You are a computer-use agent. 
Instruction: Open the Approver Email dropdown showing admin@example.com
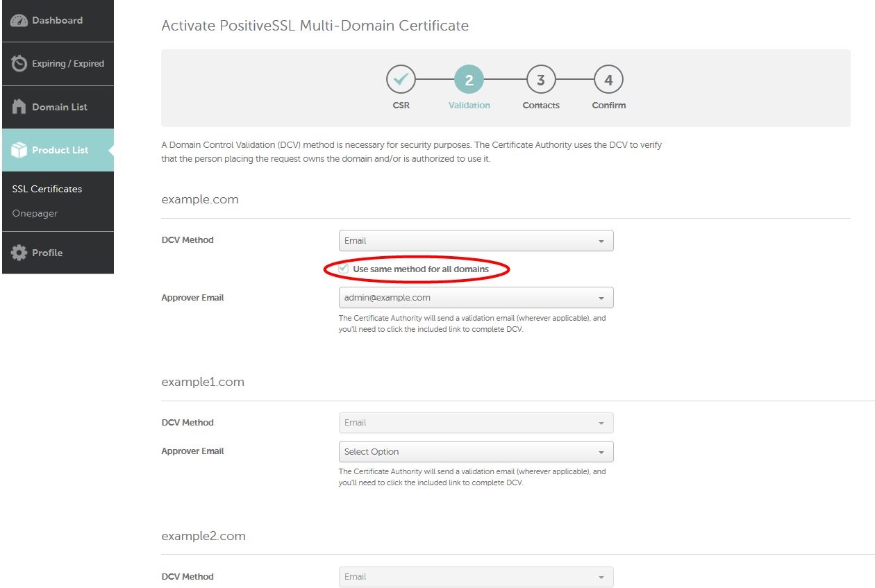coord(476,297)
